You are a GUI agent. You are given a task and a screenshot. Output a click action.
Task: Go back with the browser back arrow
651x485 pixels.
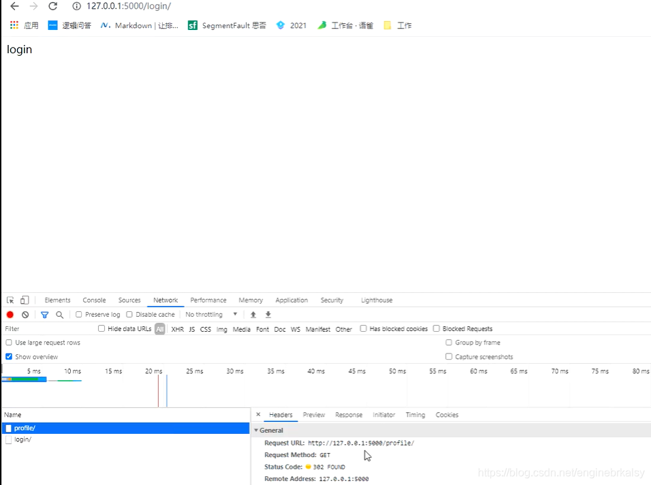pyautogui.click(x=14, y=6)
